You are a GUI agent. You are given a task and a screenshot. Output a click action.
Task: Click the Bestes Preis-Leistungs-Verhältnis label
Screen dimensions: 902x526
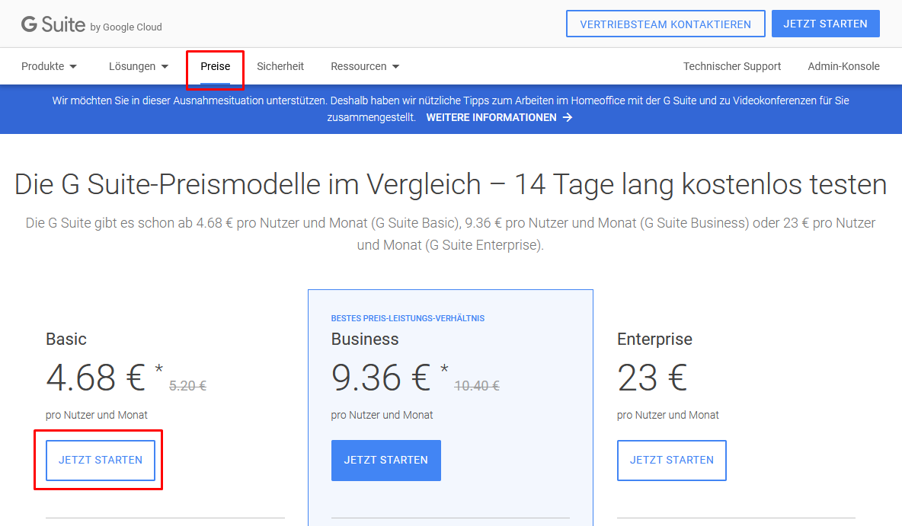(x=408, y=318)
